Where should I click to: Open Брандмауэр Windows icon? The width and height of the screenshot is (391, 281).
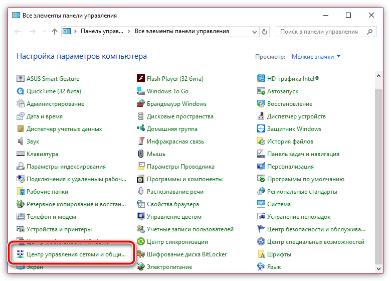[x=141, y=104]
